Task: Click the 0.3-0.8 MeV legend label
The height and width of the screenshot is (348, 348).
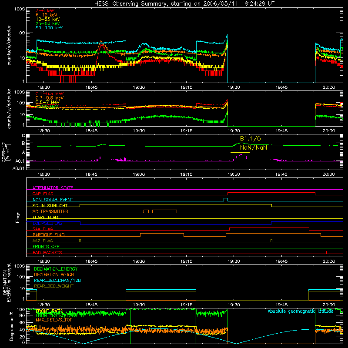Action: click(x=50, y=98)
